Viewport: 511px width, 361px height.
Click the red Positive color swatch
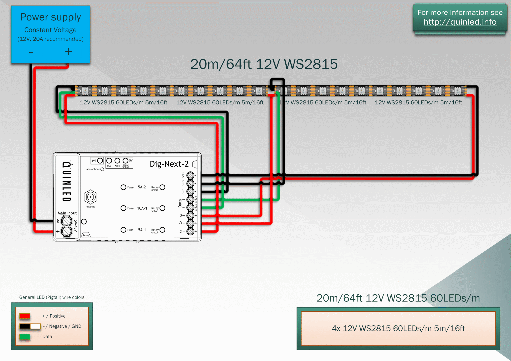pos(25,316)
